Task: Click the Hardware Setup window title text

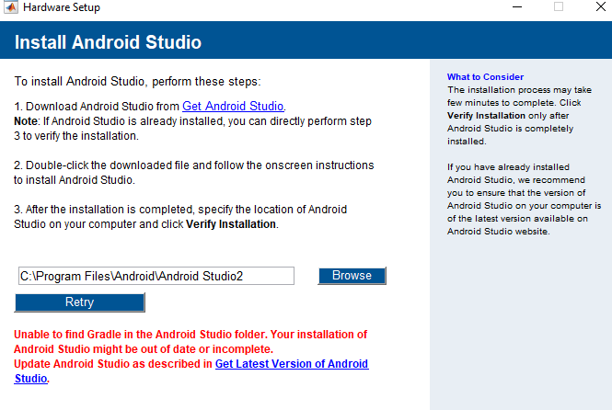Action: click(62, 8)
